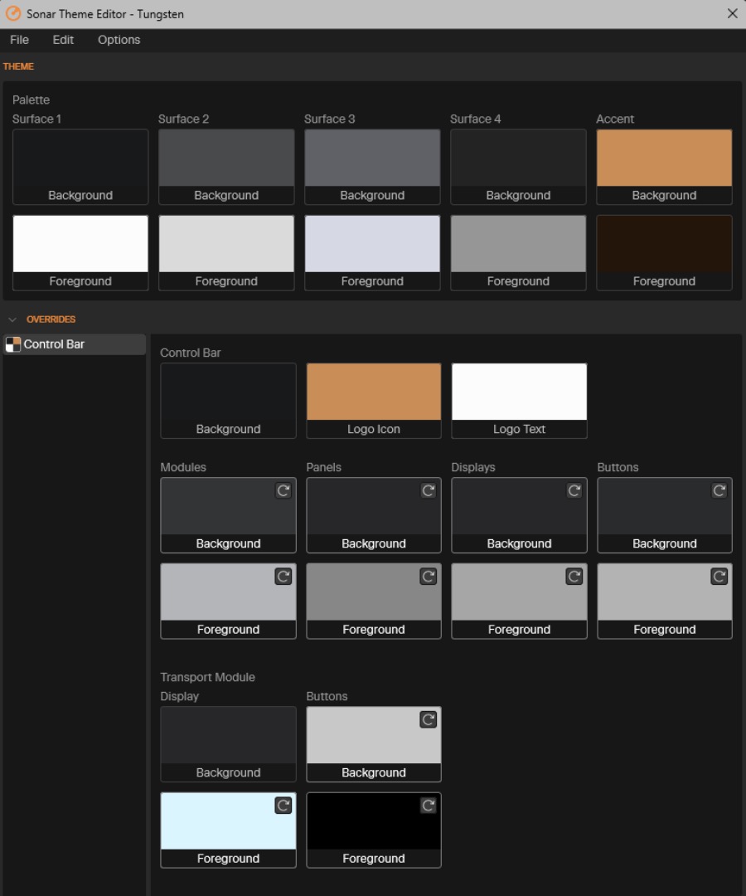746x896 pixels.
Task: Edit the Modules Foreground swatch
Action: pyautogui.click(x=228, y=601)
